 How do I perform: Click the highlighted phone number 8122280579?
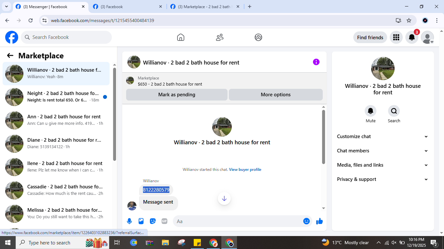tap(156, 190)
